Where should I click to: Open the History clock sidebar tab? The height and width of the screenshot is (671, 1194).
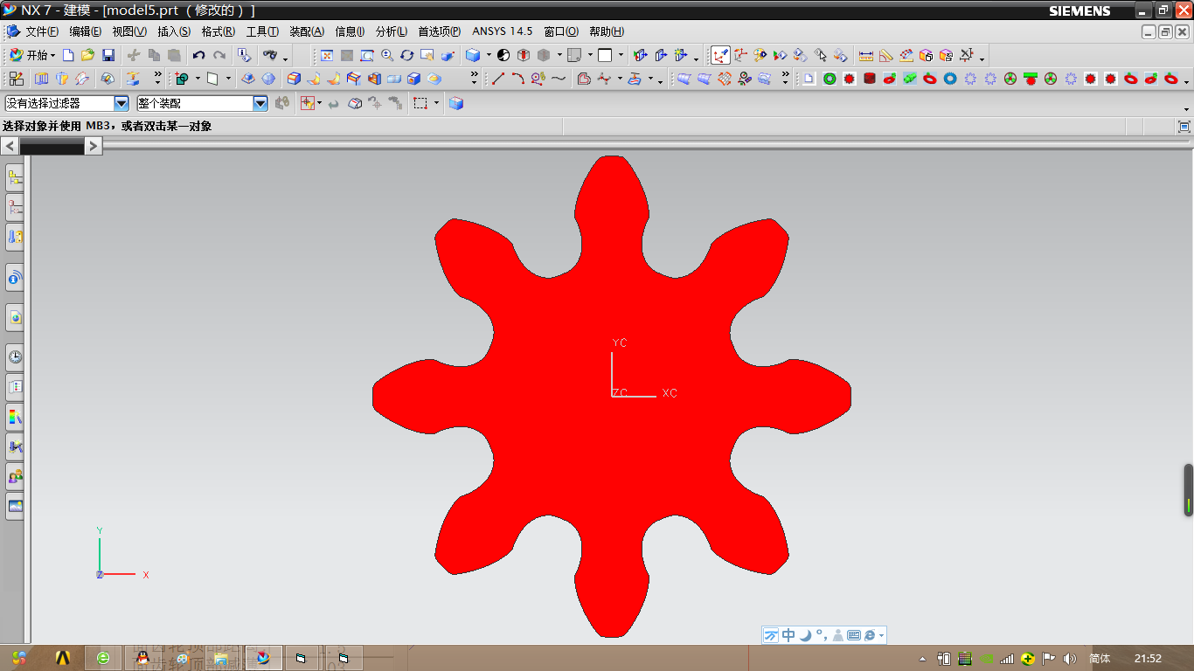click(15, 356)
